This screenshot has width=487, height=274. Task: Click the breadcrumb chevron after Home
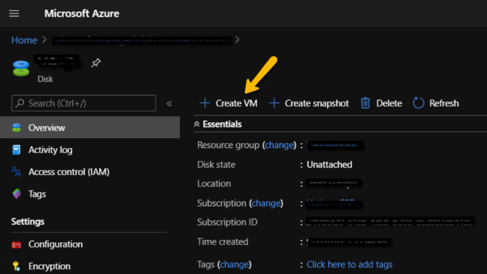coord(45,40)
